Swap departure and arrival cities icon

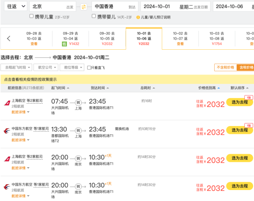pyautogui.click(x=83, y=7)
